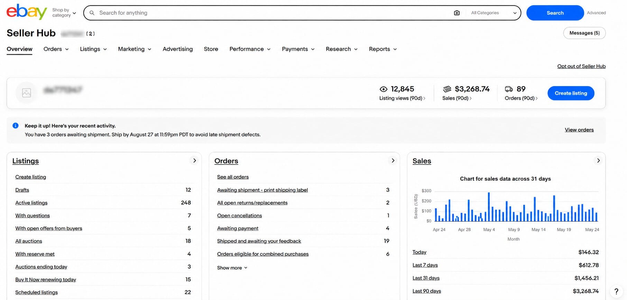Viewport: 627px width, 300px height.
Task: Click the Search button
Action: point(555,13)
